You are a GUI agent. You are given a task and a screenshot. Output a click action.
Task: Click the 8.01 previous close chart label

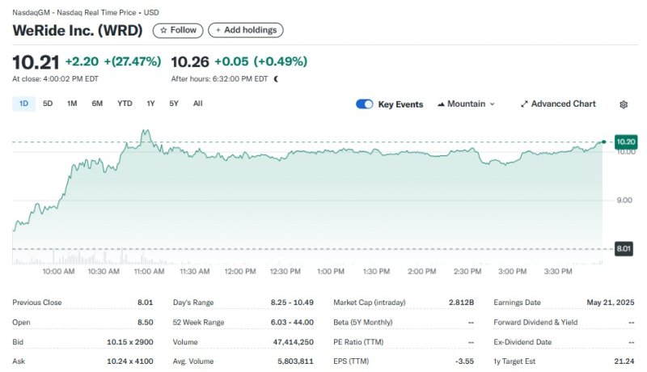625,249
